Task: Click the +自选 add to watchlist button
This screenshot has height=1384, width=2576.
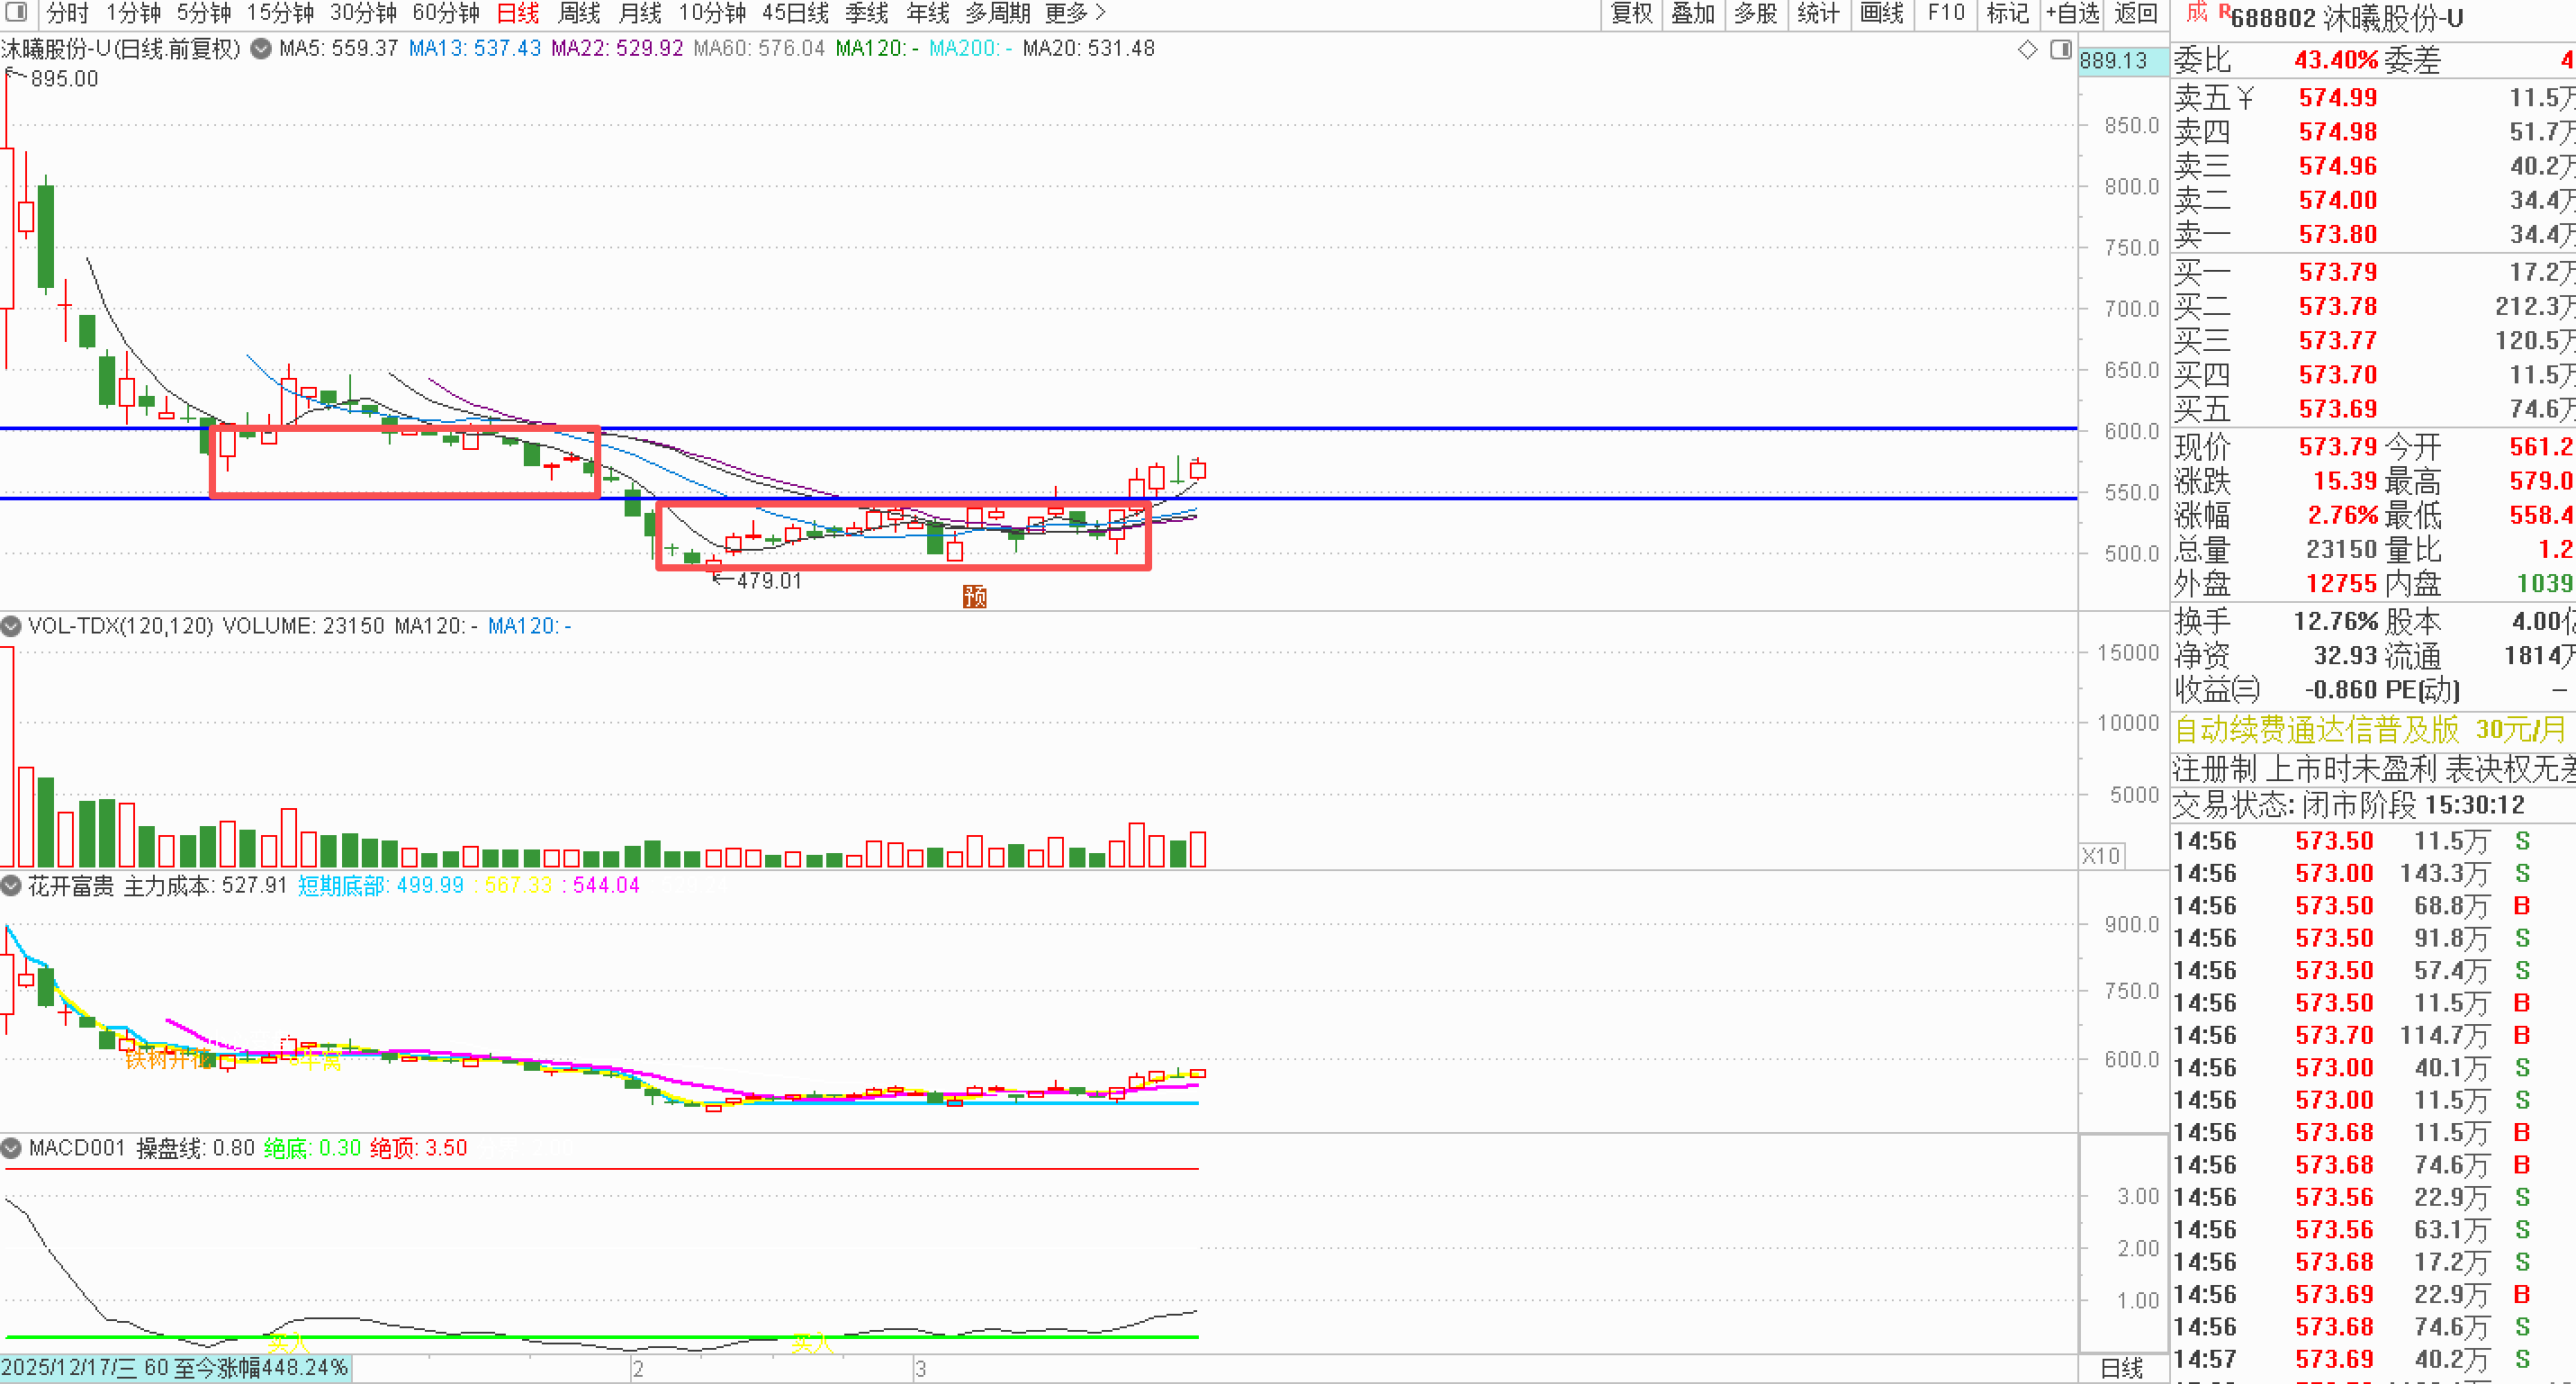Action: [x=2072, y=13]
